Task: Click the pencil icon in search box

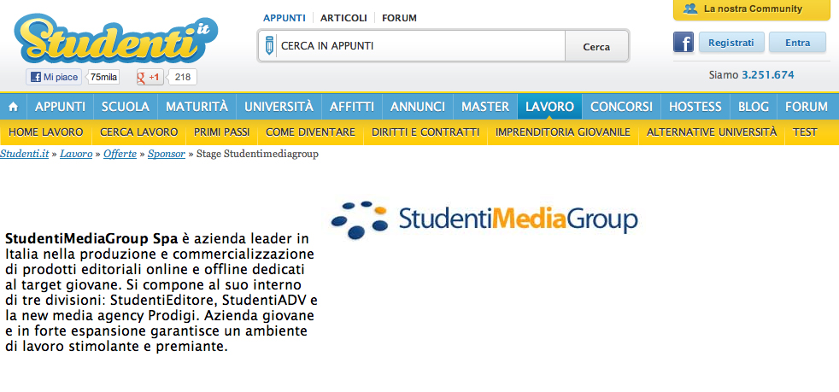Action: pos(268,46)
